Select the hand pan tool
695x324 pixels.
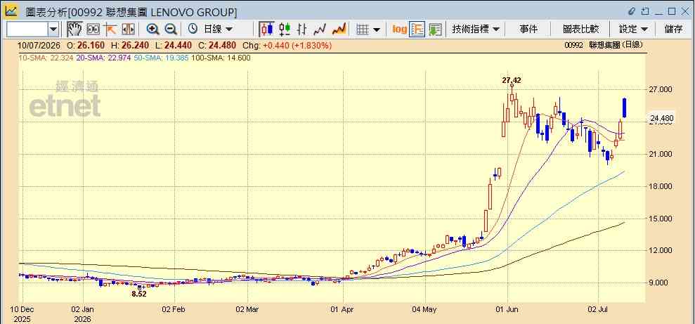75,30
